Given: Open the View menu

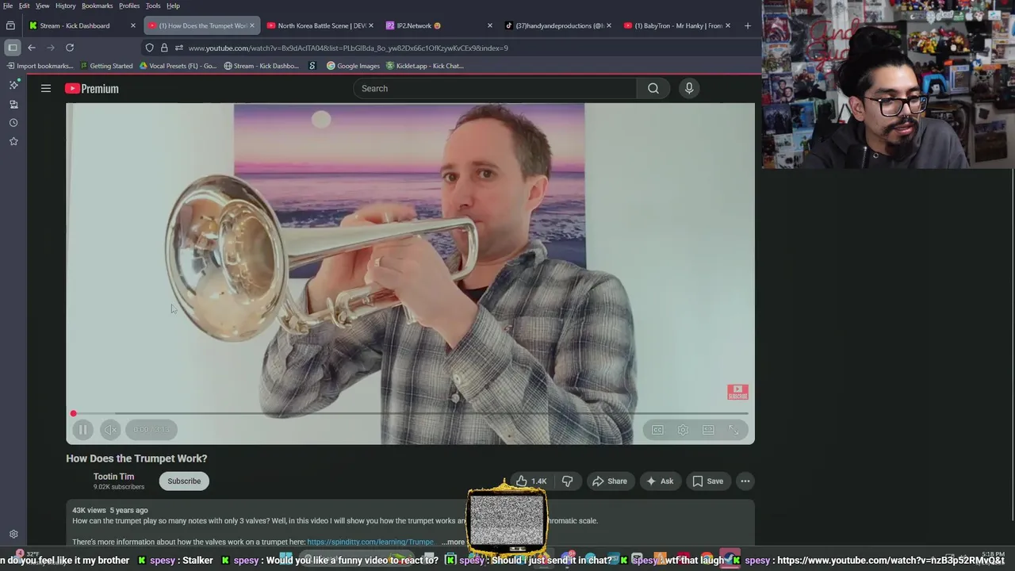Looking at the screenshot, I should (x=43, y=6).
